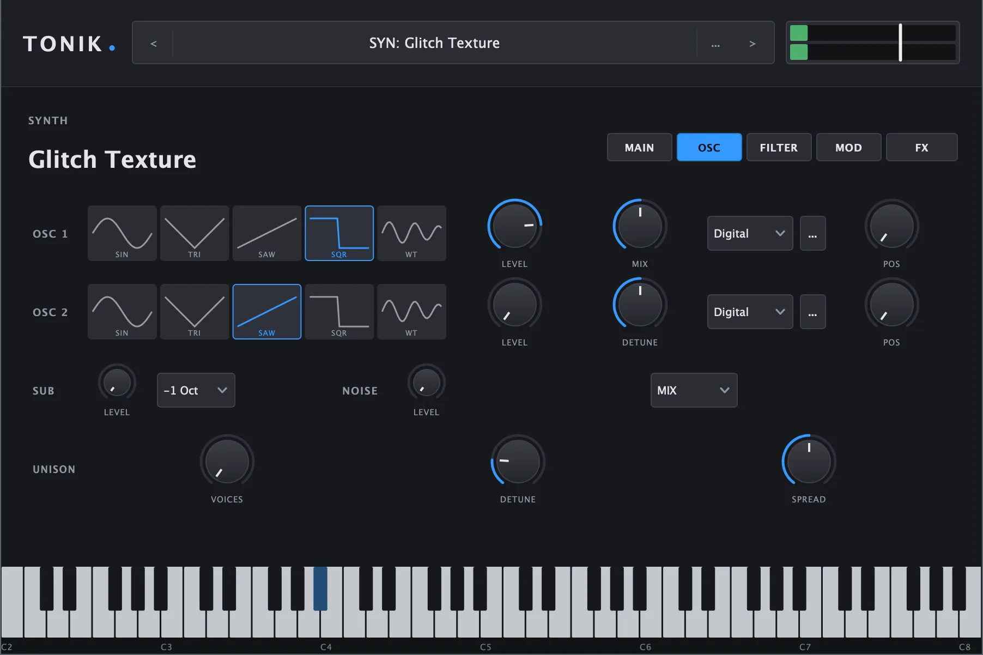The image size is (983, 655).
Task: Click OSC 2 DETUNE knob
Action: pos(640,304)
